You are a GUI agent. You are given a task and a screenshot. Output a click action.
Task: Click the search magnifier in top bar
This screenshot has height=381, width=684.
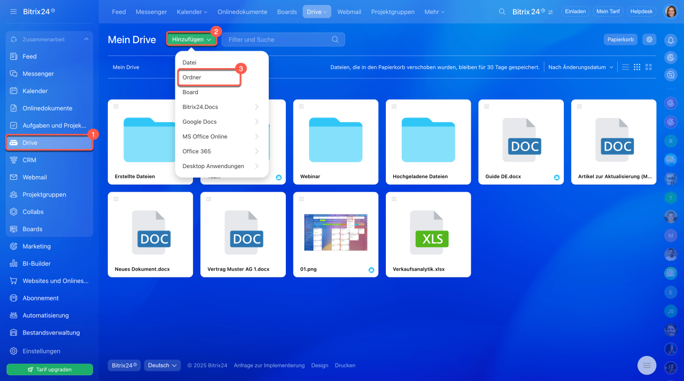point(501,12)
